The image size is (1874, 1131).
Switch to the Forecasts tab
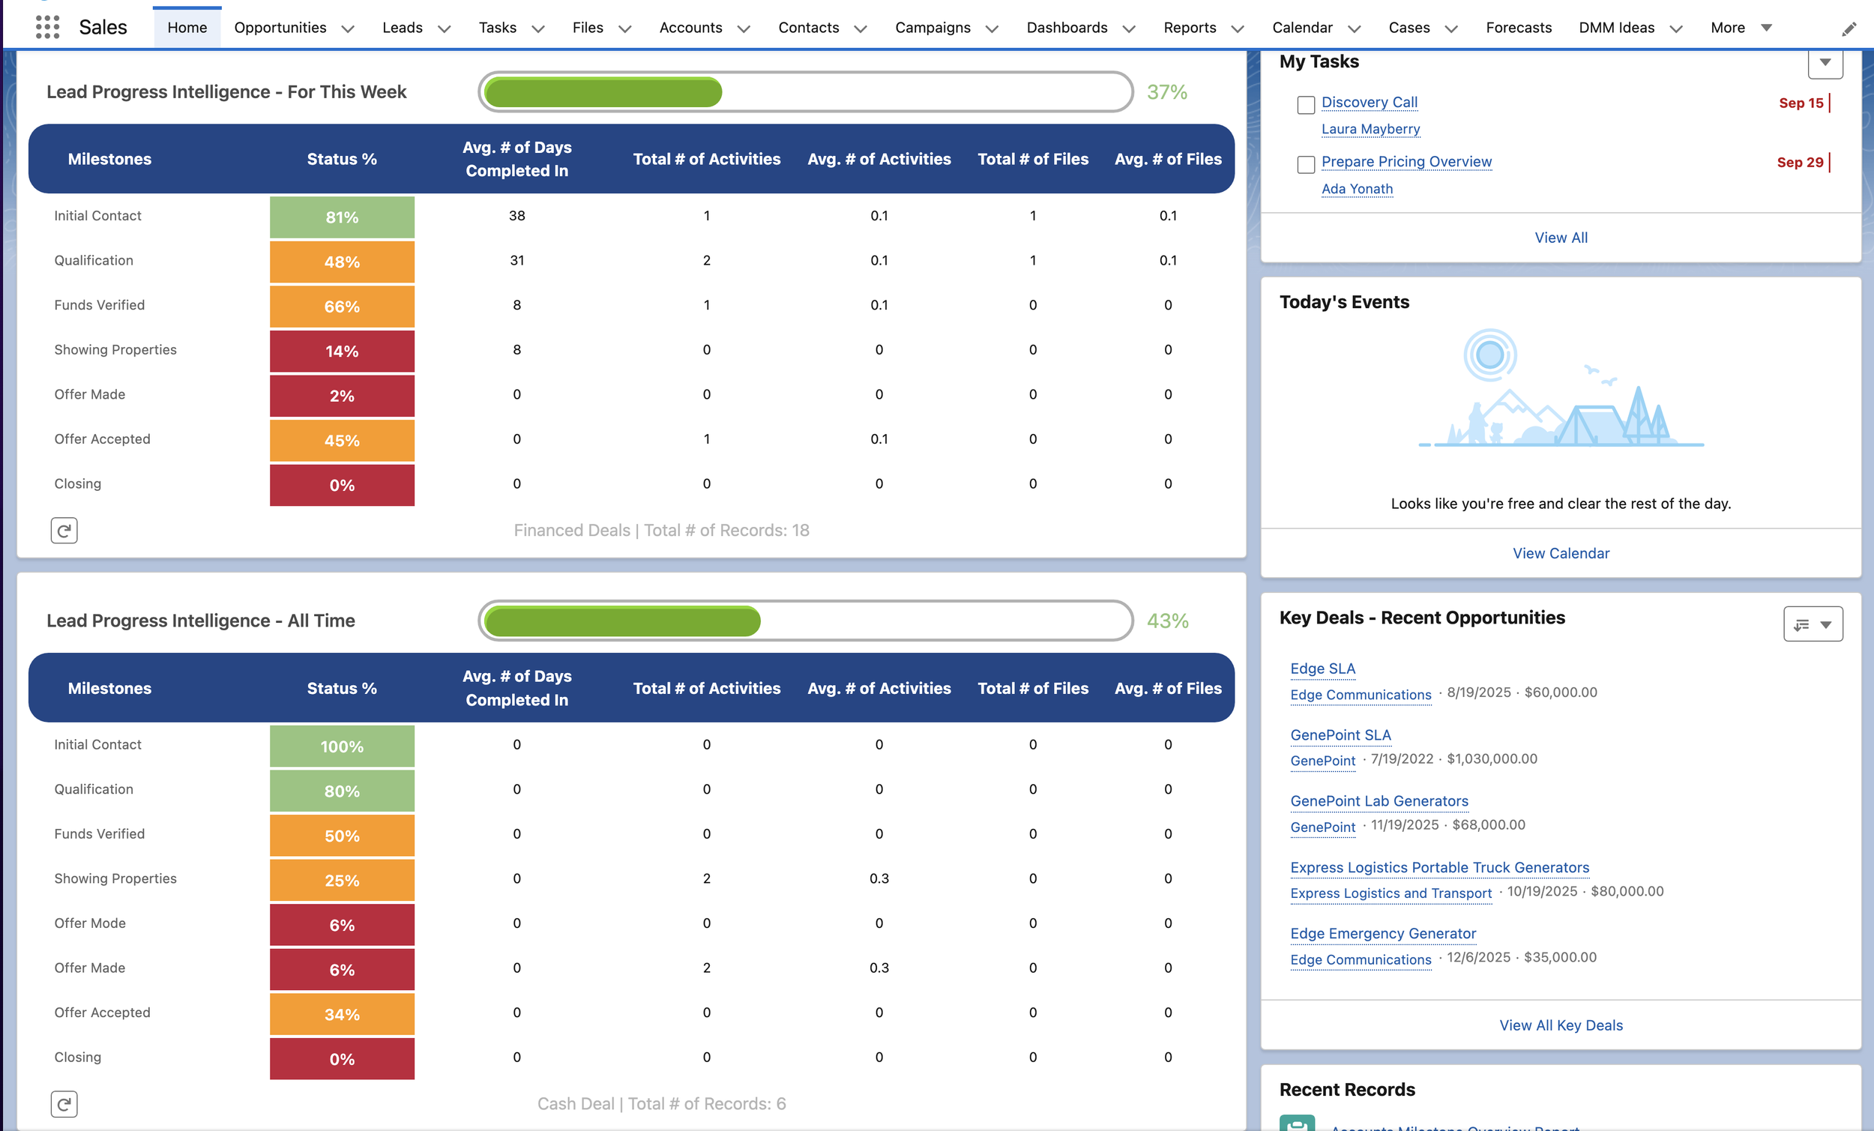[1518, 28]
